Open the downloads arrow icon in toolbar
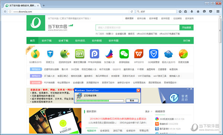 (192, 12)
